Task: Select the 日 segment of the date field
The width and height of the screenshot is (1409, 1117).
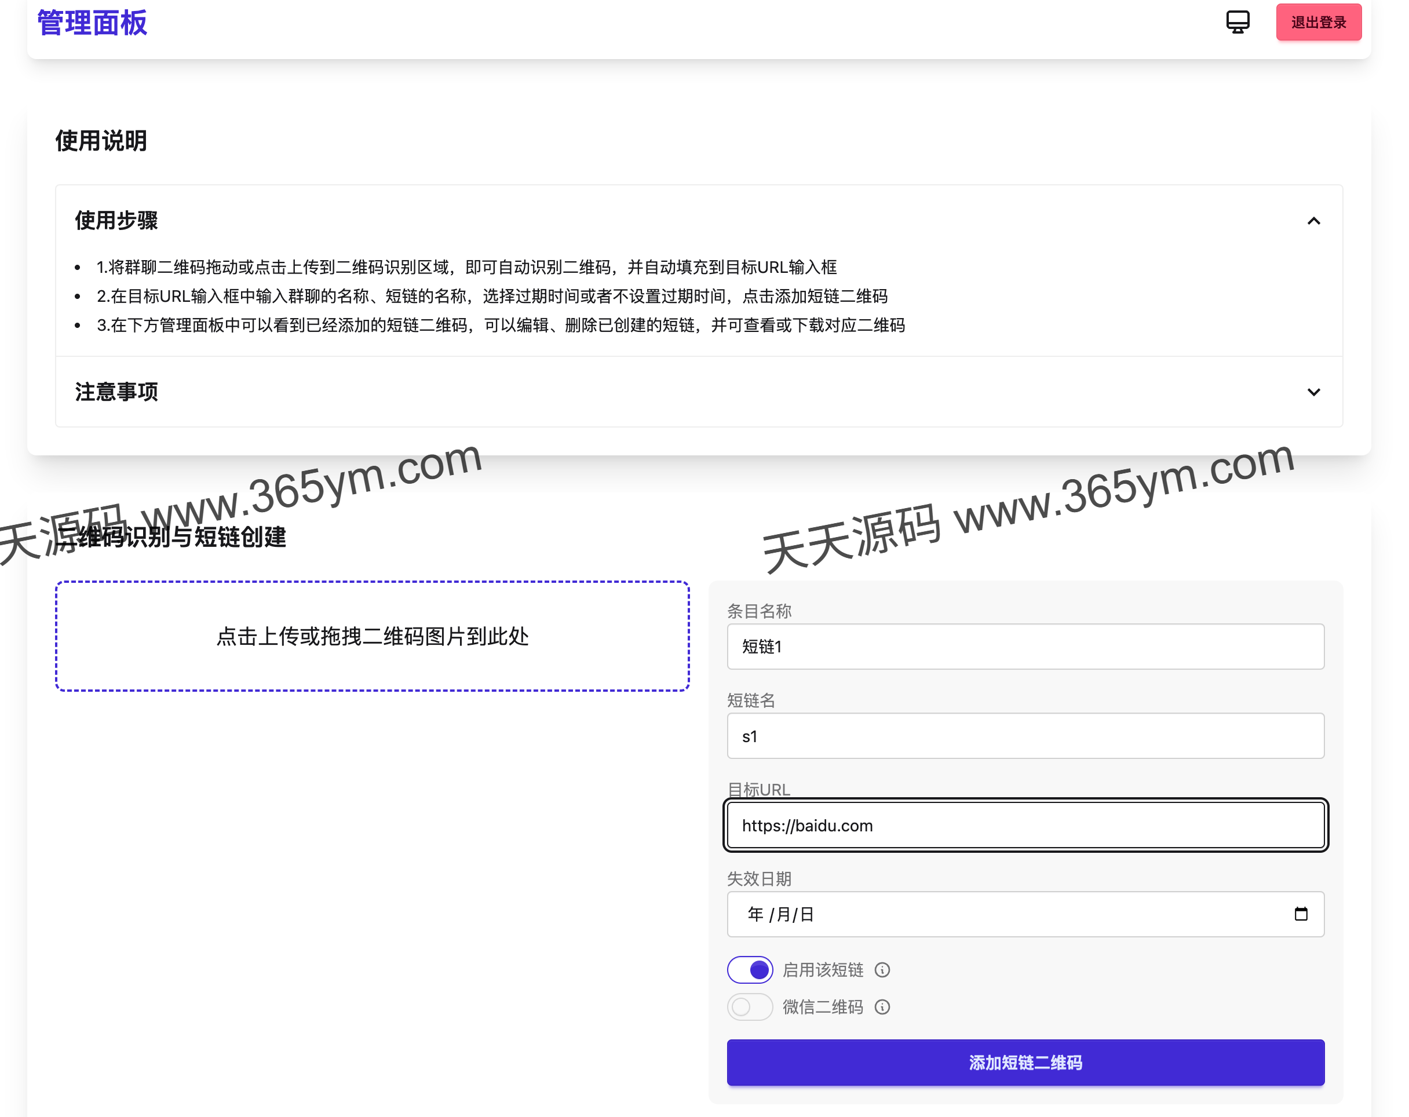Action: click(x=806, y=914)
